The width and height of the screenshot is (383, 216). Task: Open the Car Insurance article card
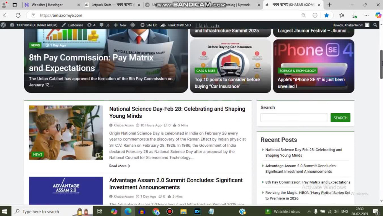click(x=230, y=66)
